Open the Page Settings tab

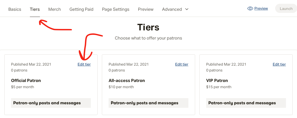(x=116, y=9)
